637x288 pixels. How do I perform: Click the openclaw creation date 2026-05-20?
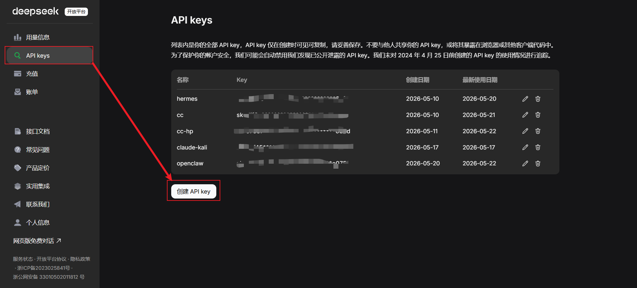[423, 163]
